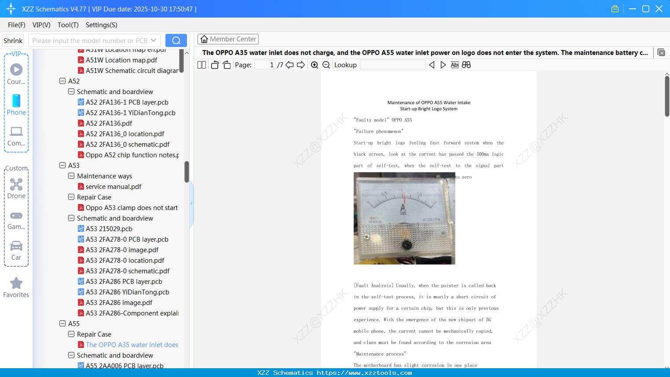
Task: Open A52 2FA136-1 PCB layer.pcb
Action: pyautogui.click(x=127, y=102)
